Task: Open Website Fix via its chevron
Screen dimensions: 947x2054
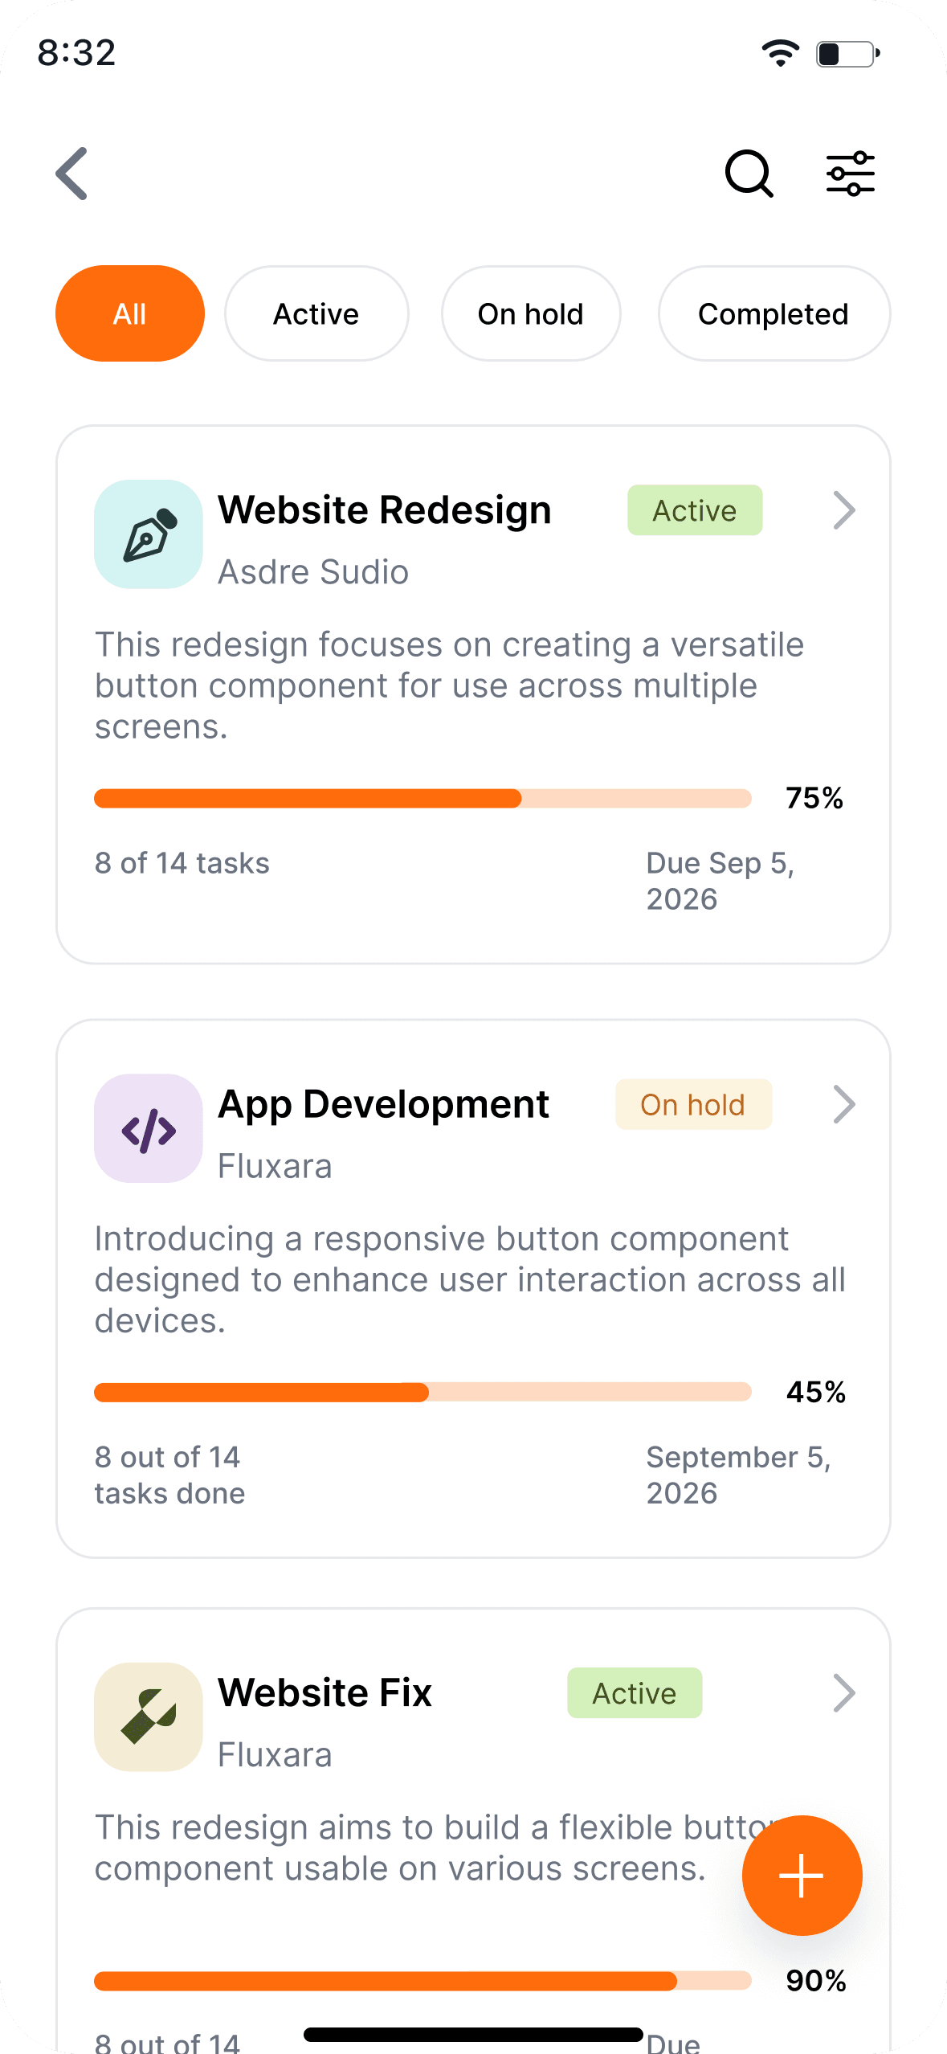Action: point(844,1692)
